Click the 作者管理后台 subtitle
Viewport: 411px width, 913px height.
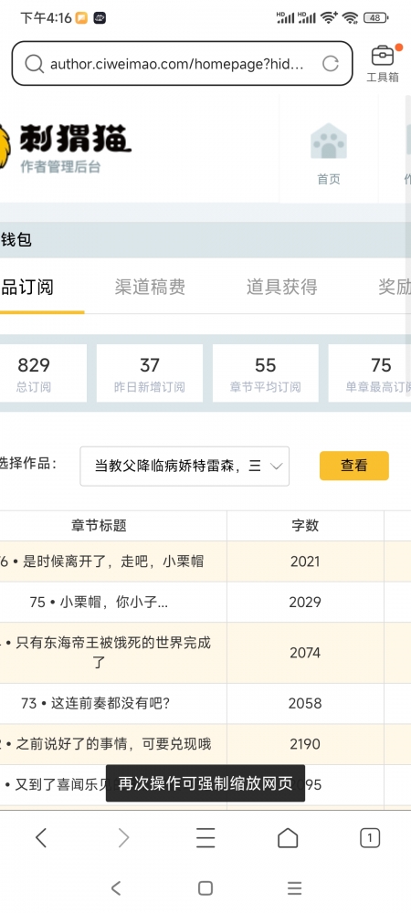60,166
